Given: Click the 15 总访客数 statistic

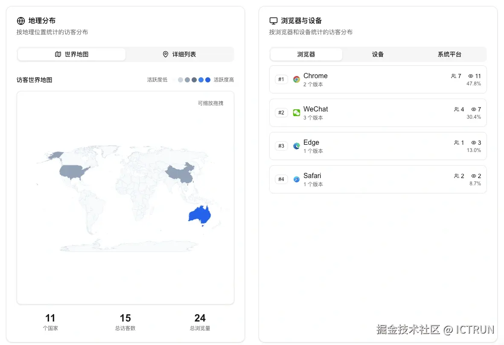Looking at the screenshot, I should click(125, 322).
